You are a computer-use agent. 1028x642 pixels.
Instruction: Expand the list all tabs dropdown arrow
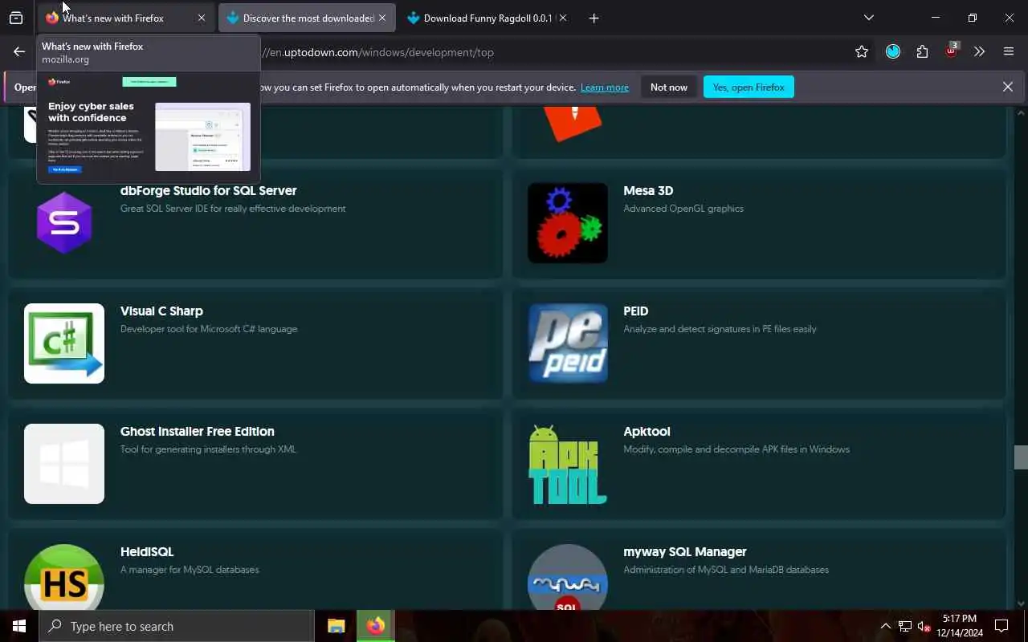[868, 18]
